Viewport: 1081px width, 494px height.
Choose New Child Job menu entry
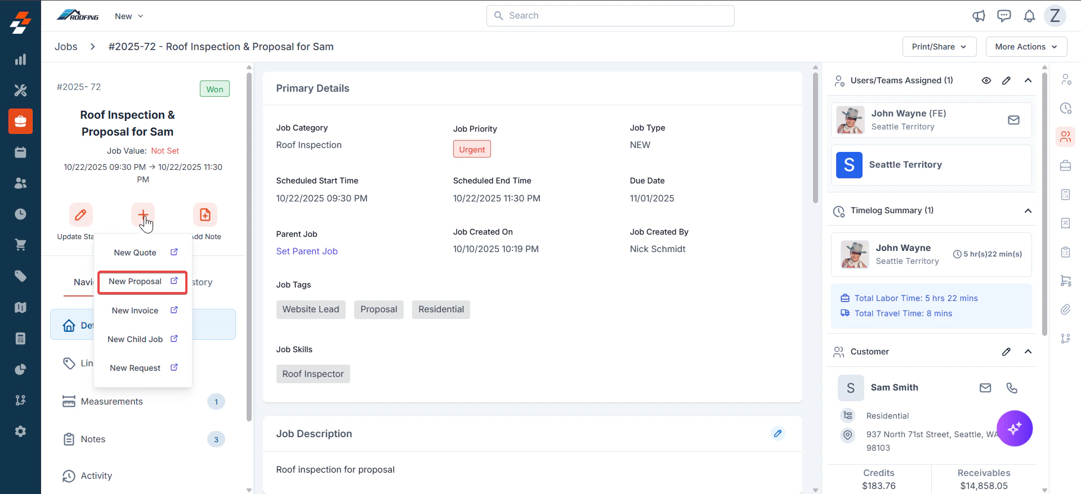point(142,339)
